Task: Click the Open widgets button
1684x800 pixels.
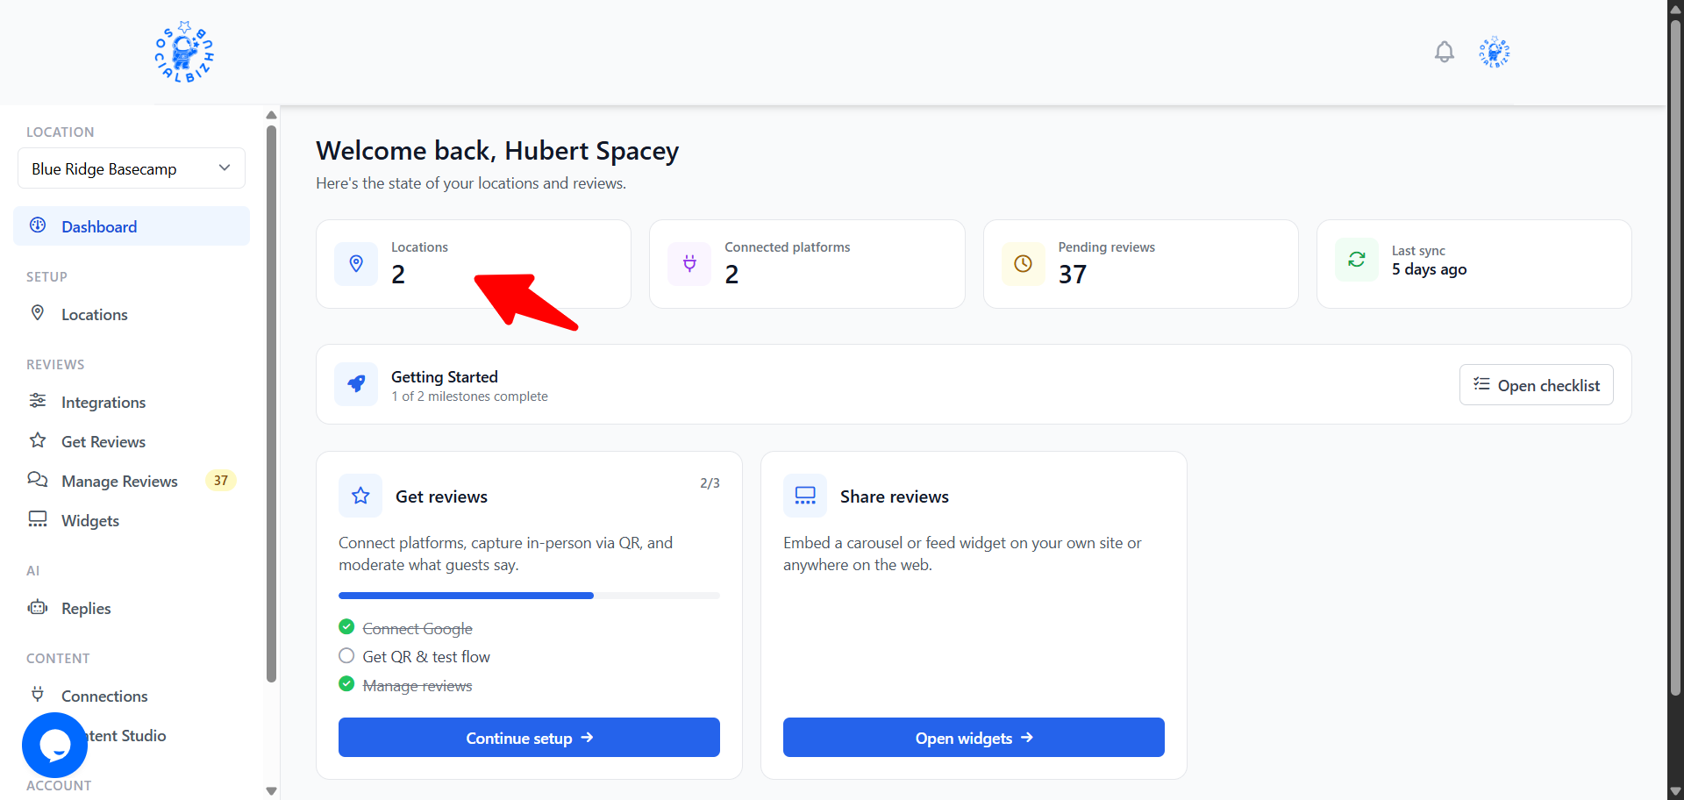Action: 974,738
